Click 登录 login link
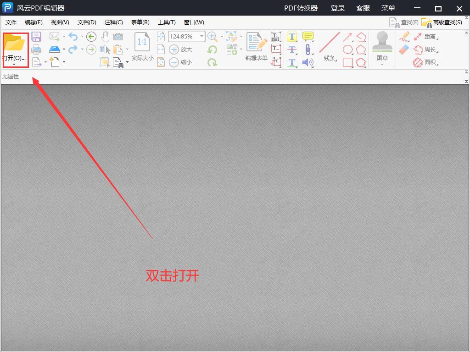The height and width of the screenshot is (352, 470). (337, 8)
